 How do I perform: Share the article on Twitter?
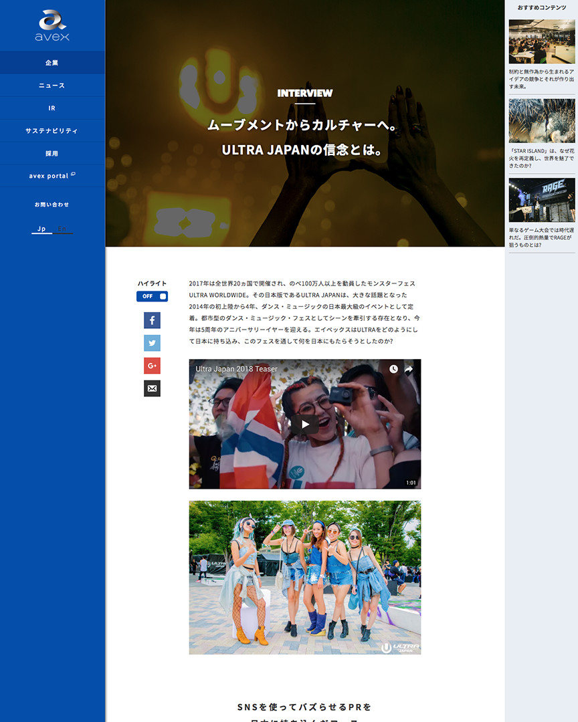point(152,343)
